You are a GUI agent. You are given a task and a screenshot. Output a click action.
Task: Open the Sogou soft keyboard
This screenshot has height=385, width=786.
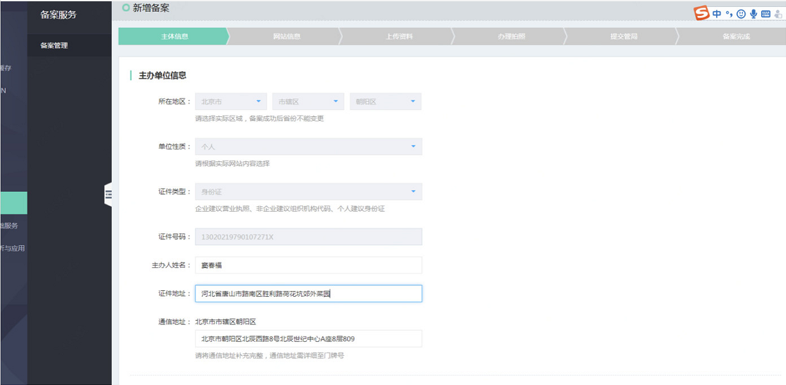click(766, 14)
